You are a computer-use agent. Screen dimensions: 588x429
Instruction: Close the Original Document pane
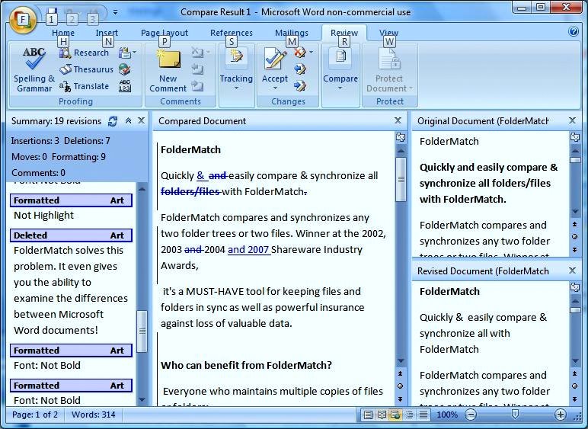tap(572, 120)
